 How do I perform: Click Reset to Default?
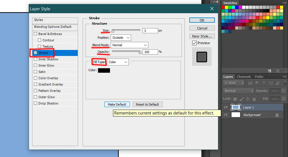pos(147,104)
